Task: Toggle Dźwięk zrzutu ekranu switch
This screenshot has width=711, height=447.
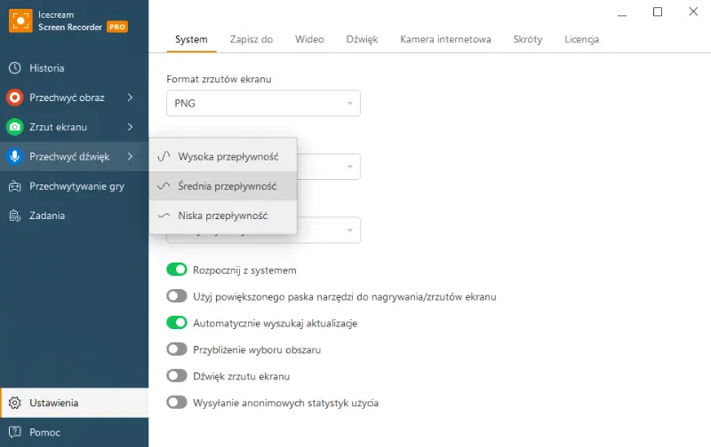Action: 176,375
